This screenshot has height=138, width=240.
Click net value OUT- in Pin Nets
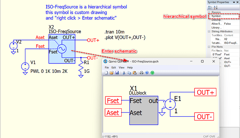point(227,66)
